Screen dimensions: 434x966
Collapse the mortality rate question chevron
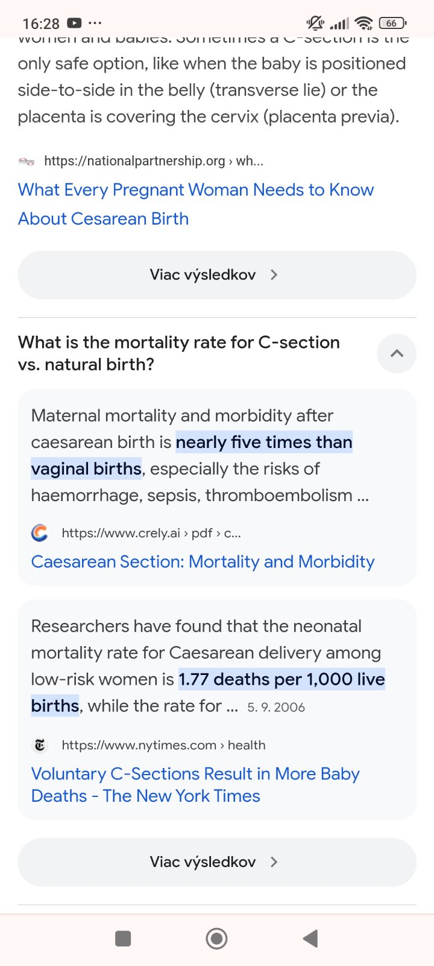[x=397, y=354]
